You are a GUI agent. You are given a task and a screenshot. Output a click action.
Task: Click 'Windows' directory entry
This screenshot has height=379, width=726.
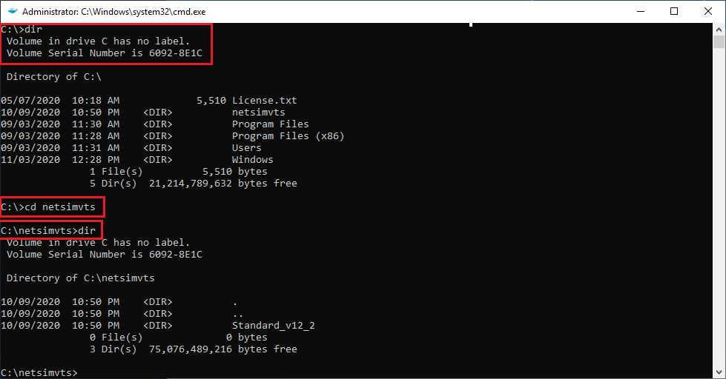coord(252,159)
